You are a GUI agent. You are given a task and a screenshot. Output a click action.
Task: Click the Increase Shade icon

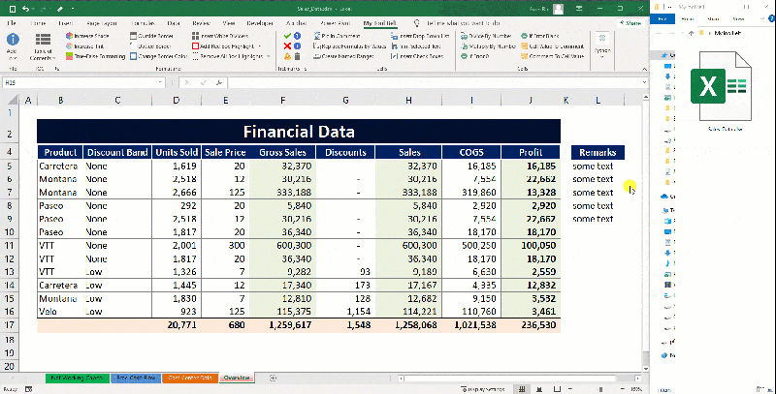pyautogui.click(x=69, y=36)
